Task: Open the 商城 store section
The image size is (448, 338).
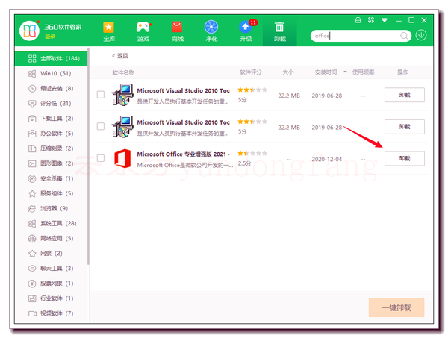Action: (x=177, y=31)
